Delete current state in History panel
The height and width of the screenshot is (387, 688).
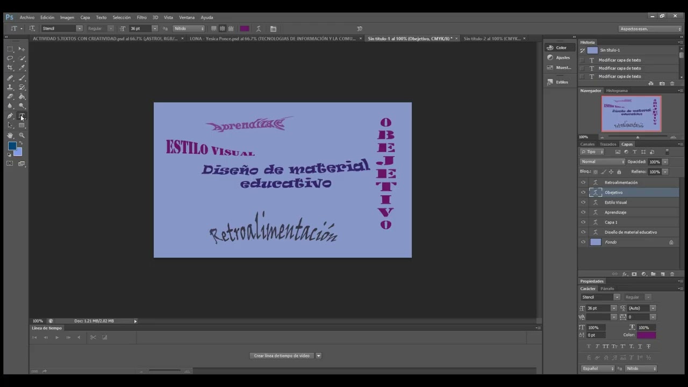672,83
